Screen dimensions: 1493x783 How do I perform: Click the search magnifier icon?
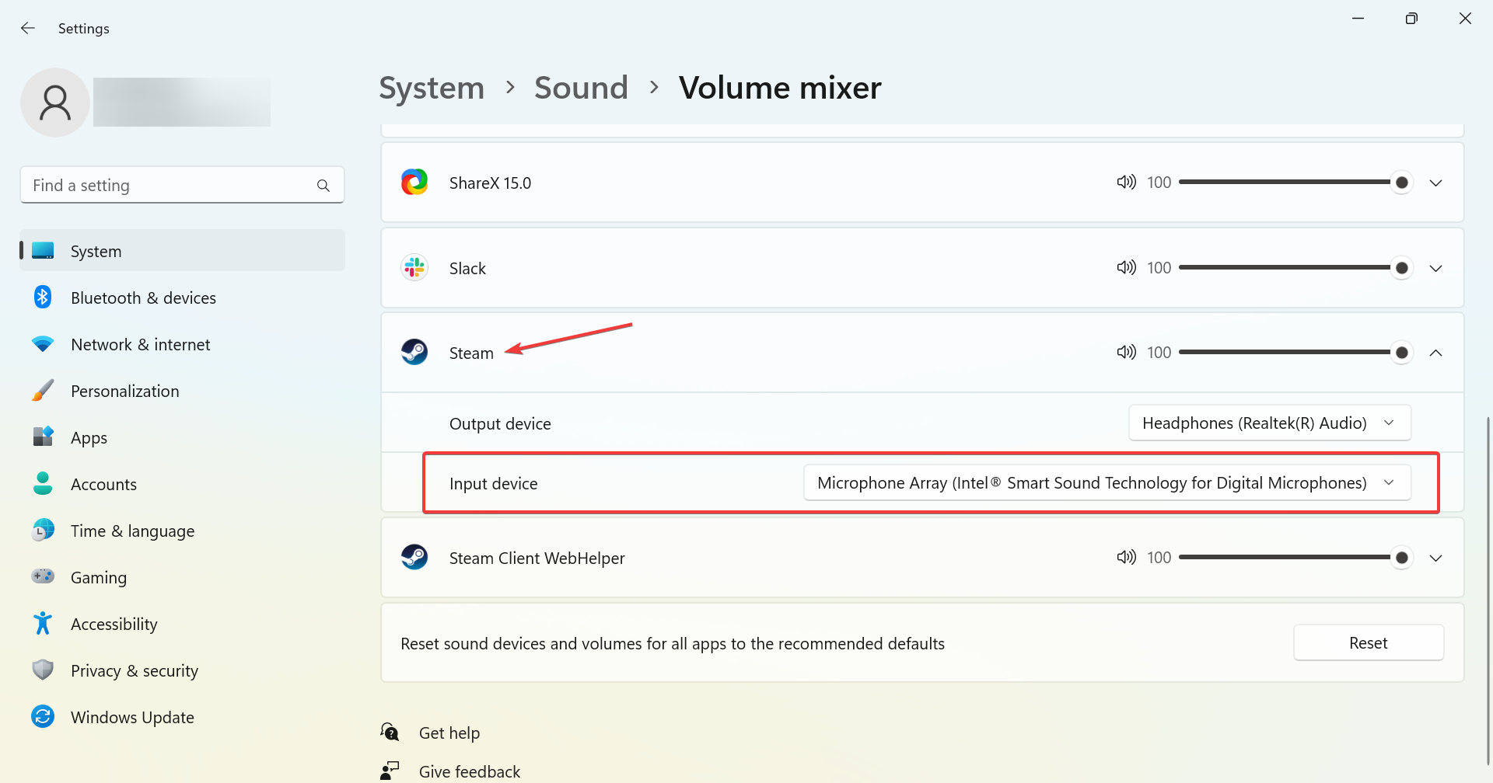coord(323,186)
